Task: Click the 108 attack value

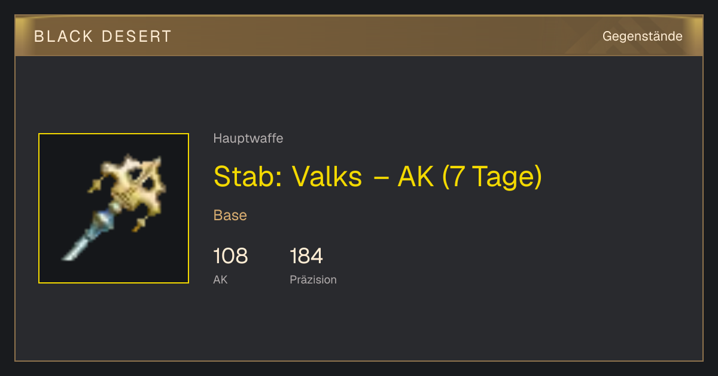Action: click(x=230, y=256)
